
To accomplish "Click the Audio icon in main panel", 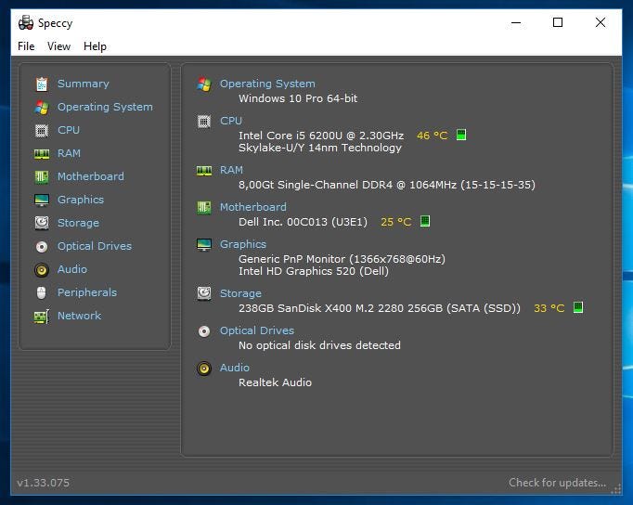I will (204, 369).
